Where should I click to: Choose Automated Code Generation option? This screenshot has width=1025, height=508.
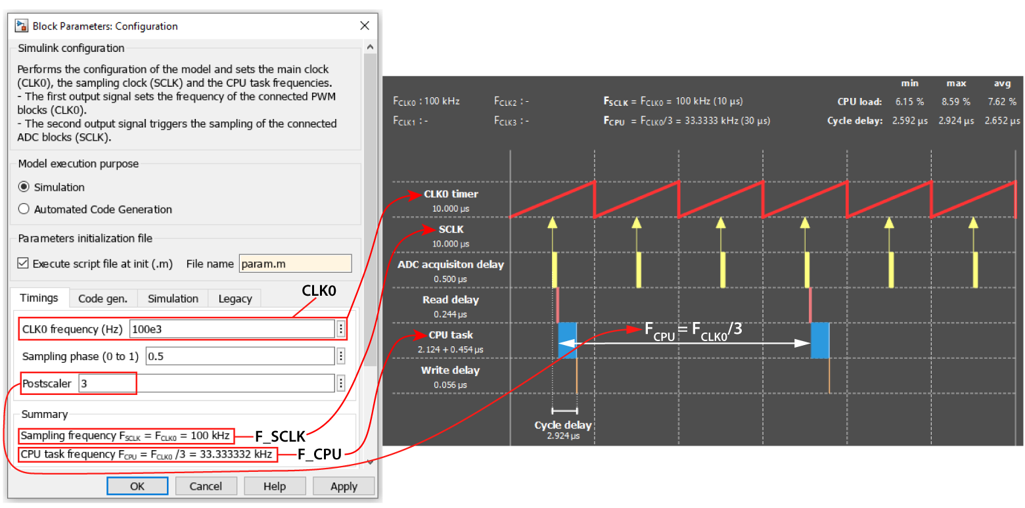pos(24,209)
